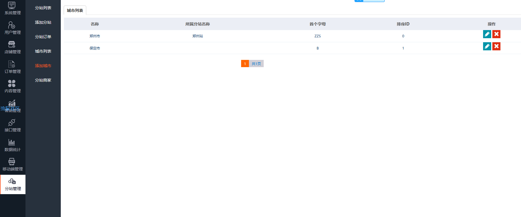Go to 分站商家 submenu item
Viewport: 521px width, 217px height.
(x=43, y=80)
